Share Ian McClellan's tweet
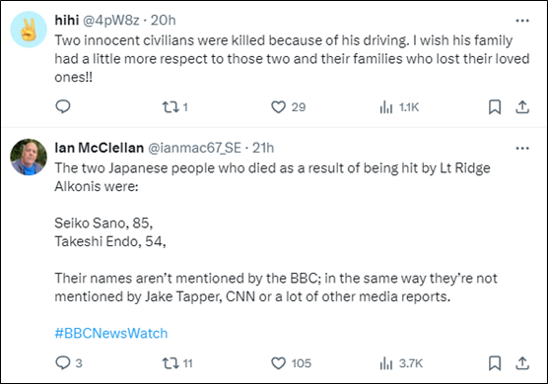Image resolution: width=548 pixels, height=384 pixels. [522, 363]
